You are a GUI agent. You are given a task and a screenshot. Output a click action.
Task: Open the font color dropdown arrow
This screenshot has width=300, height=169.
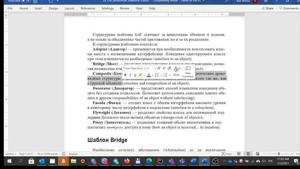(152, 75)
